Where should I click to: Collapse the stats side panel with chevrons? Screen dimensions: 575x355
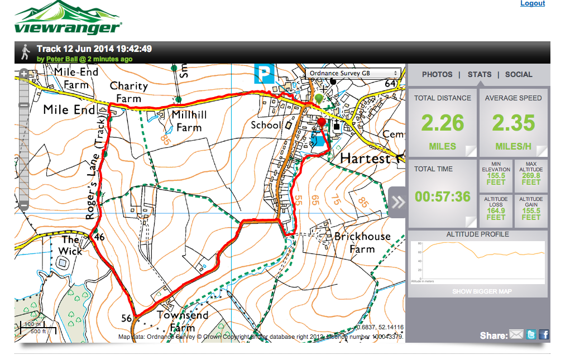tap(397, 202)
